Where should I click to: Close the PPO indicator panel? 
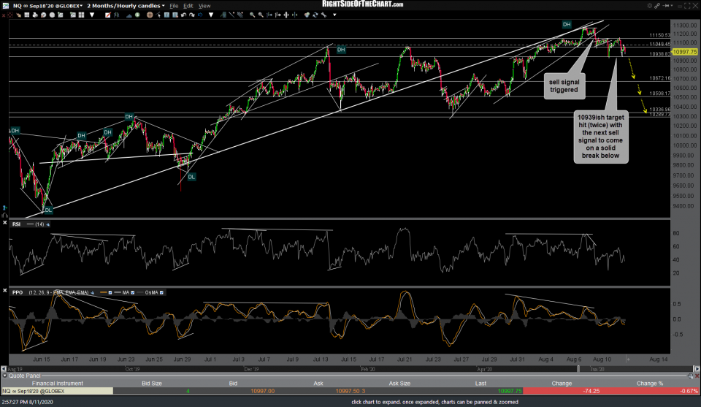click(x=5, y=291)
